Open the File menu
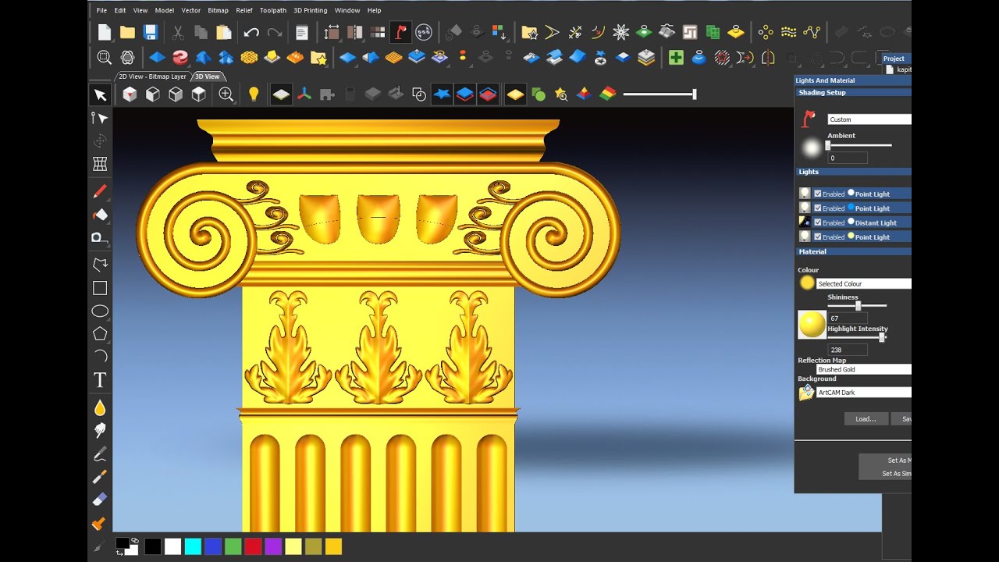 (x=101, y=10)
